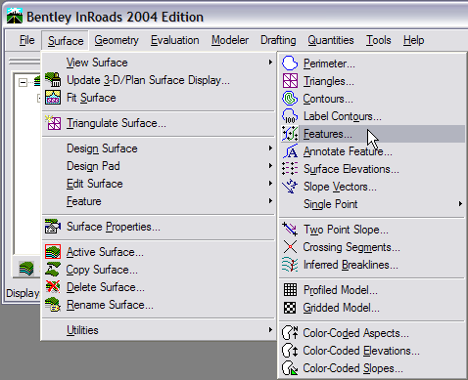Click the Triangles grid icon
Screen dimensions: 468x380
coord(290,81)
